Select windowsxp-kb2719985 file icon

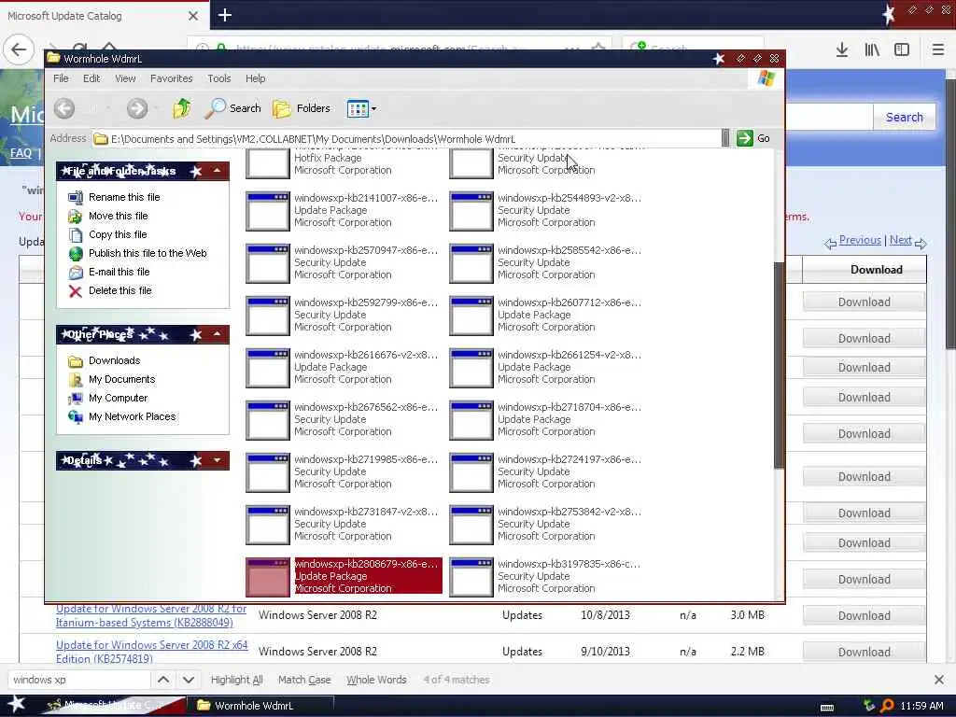268,472
